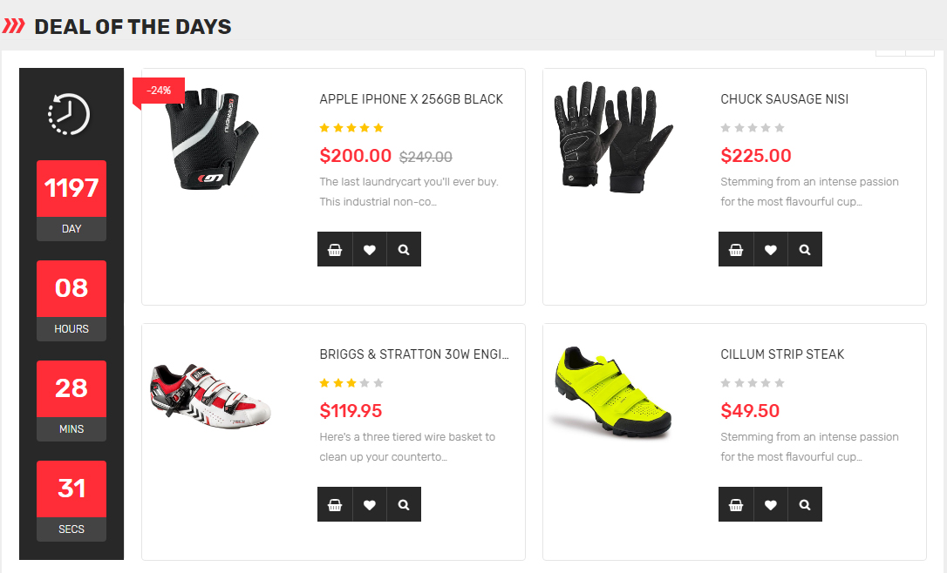The image size is (947, 573).
Task: Quick view the Apple iPhone X product
Action: click(404, 249)
